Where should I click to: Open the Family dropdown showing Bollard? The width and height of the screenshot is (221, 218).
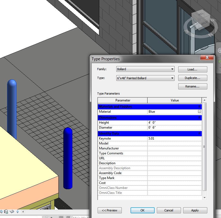pyautogui.click(x=145, y=69)
